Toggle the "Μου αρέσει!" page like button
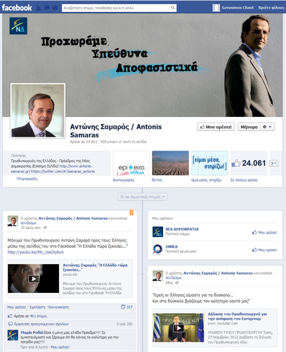Viewport: 286px width, 352px height. [216, 127]
